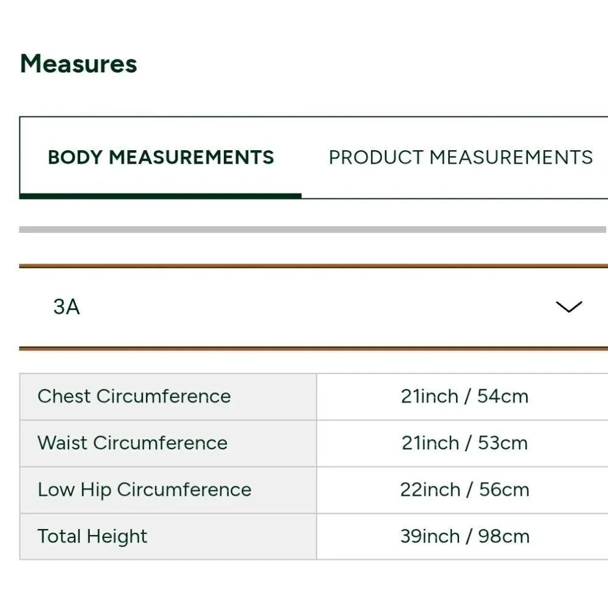Image resolution: width=608 pixels, height=608 pixels.
Task: Click the gray horizontal scrollbar
Action: tap(313, 230)
